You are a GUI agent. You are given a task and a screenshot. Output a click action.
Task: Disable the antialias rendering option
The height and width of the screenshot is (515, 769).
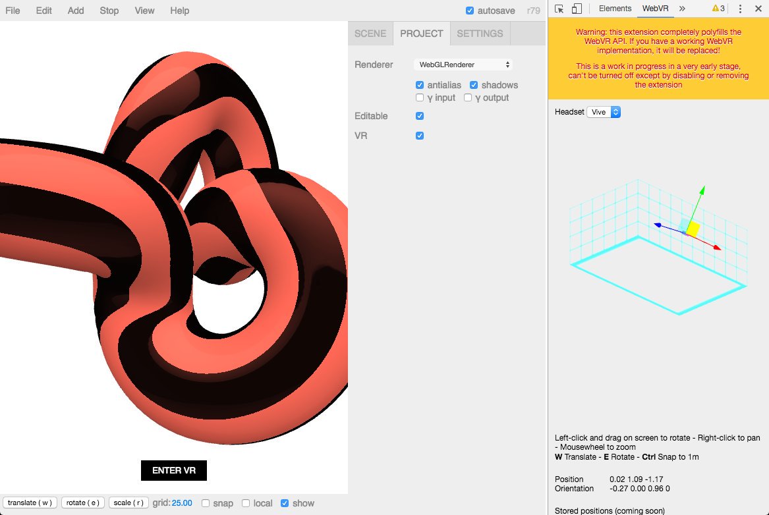tap(420, 84)
